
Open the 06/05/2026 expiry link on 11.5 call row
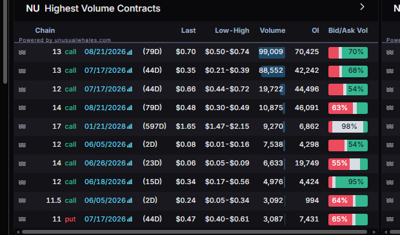coord(105,200)
